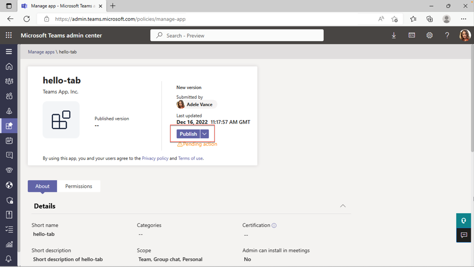The width and height of the screenshot is (474, 267).
Task: Open the Locations globe sidebar icon
Action: tap(9, 185)
